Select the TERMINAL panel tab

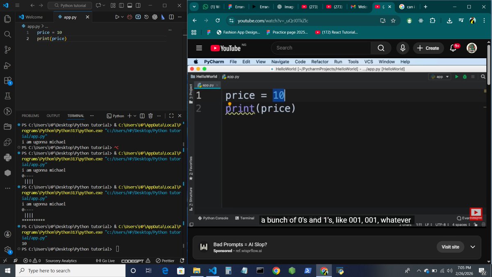(x=75, y=116)
